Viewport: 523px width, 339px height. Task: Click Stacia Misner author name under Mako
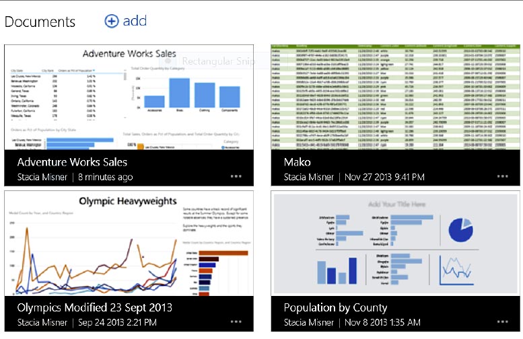310,178
